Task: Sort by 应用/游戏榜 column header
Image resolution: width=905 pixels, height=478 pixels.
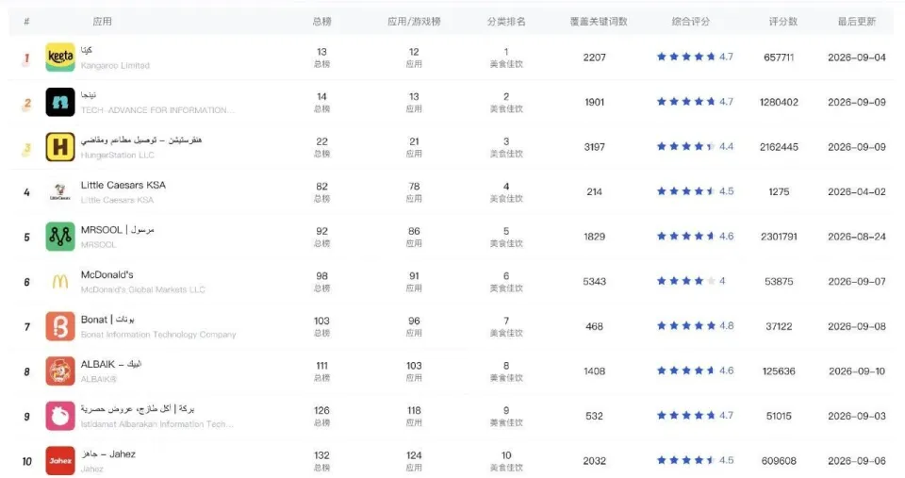Action: 414,22
